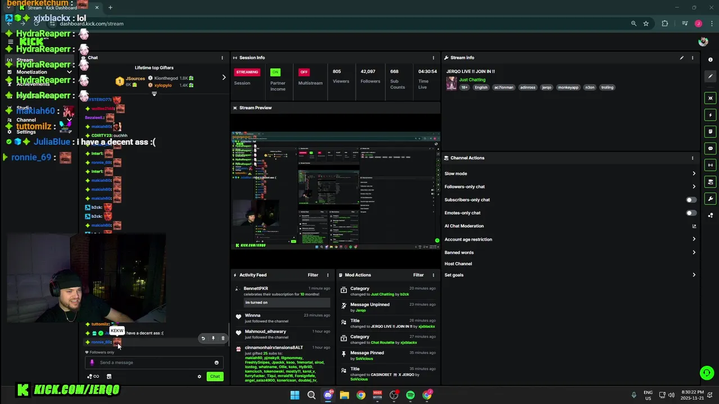The image size is (719, 404).
Task: Toggle Emotes-only chat switch
Action: [x=691, y=213]
